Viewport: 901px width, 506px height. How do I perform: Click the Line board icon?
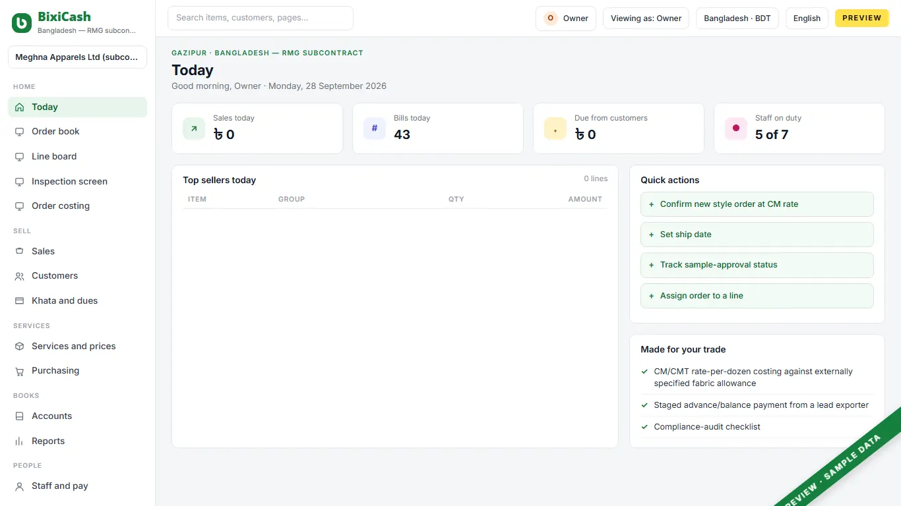click(19, 157)
